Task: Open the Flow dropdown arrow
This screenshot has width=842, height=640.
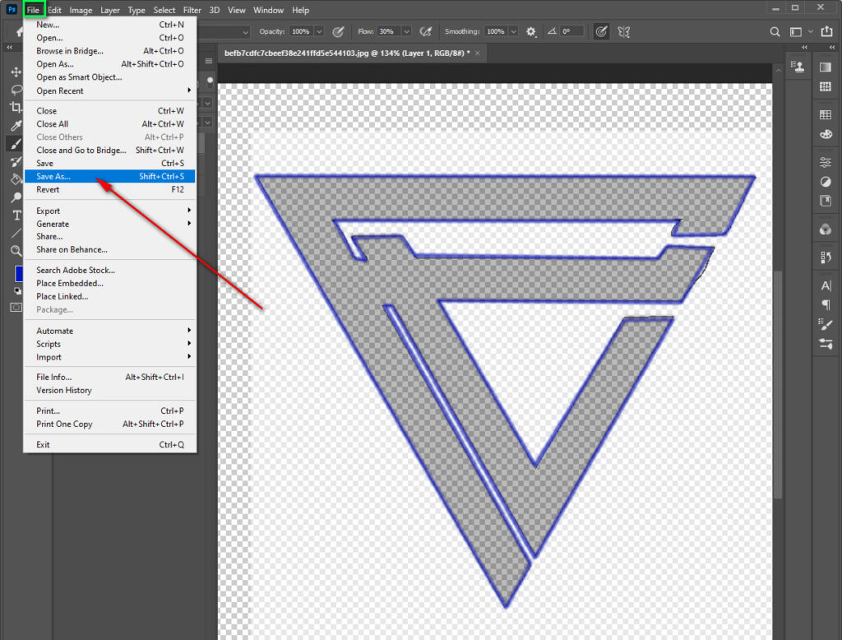Action: tap(405, 31)
